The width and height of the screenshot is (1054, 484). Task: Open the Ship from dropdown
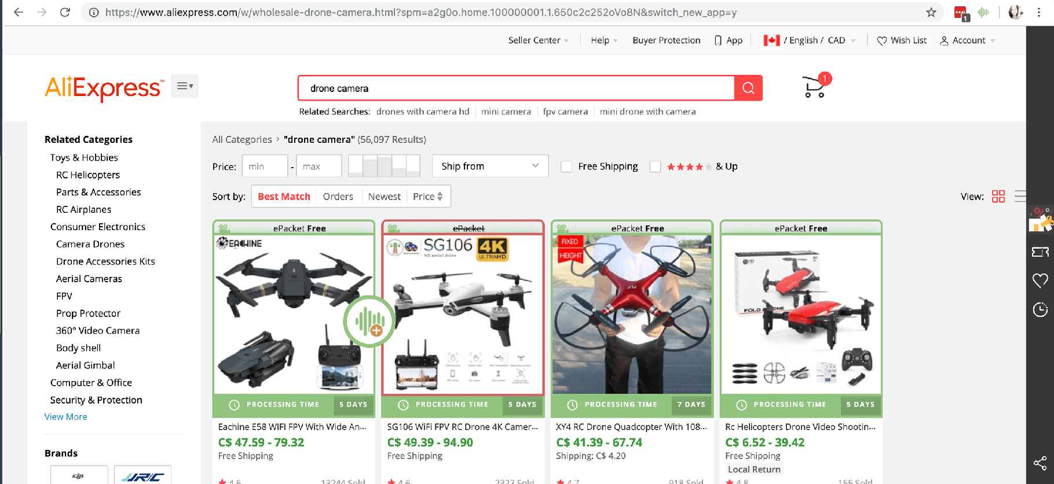coord(491,167)
